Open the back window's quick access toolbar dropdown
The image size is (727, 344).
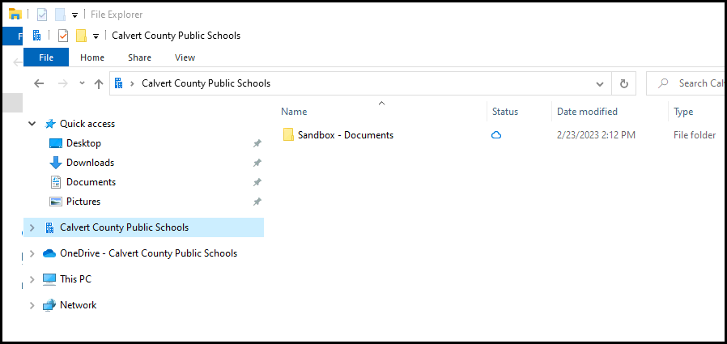74,15
